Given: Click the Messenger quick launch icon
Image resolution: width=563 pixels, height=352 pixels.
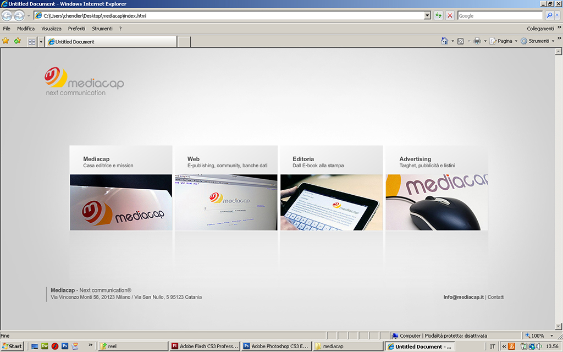Looking at the screenshot, I should (x=75, y=346).
